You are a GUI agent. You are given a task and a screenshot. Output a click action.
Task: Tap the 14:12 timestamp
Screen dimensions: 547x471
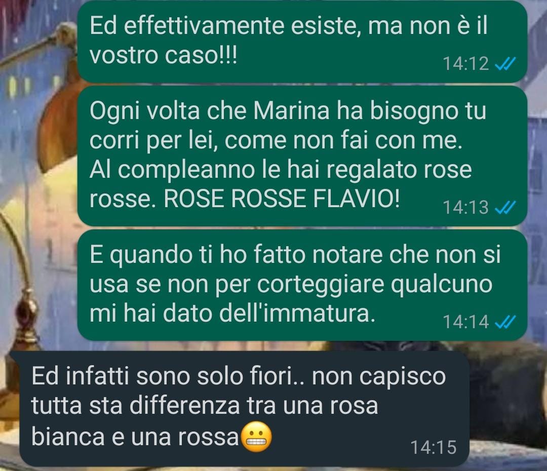466,64
